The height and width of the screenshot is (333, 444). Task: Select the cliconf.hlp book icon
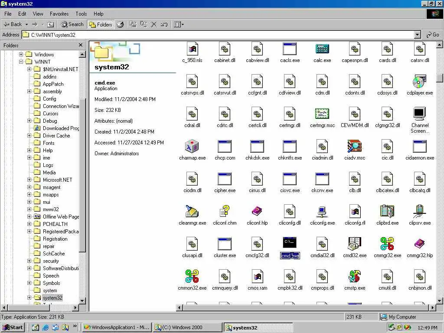pyautogui.click(x=257, y=211)
